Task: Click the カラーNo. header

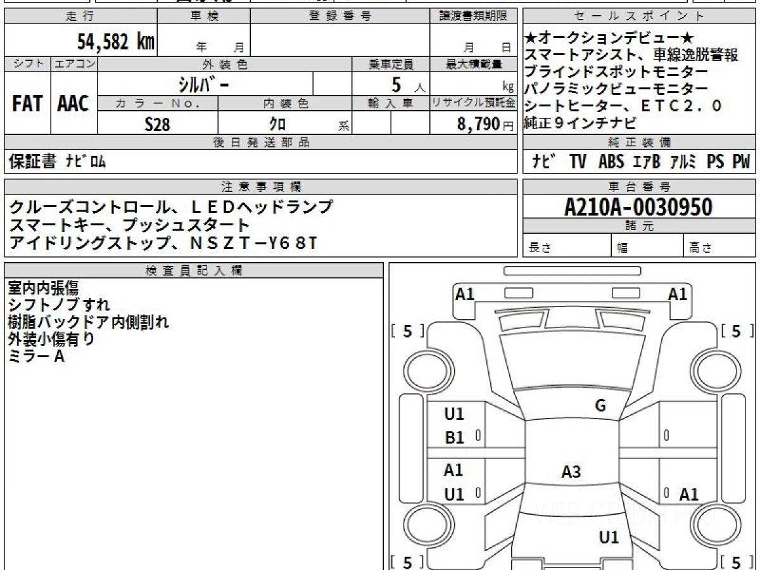Action: coord(158,103)
